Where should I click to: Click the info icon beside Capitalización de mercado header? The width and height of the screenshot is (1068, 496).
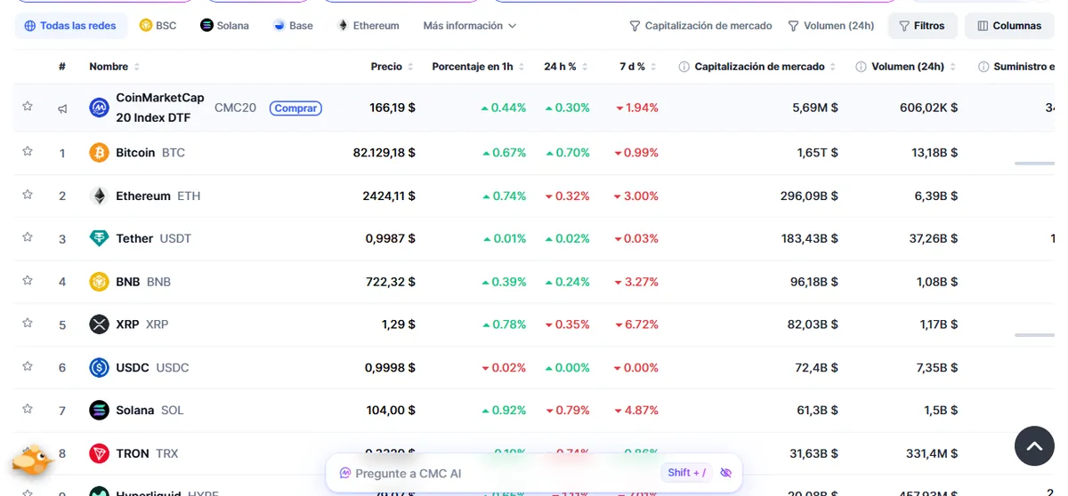click(684, 67)
